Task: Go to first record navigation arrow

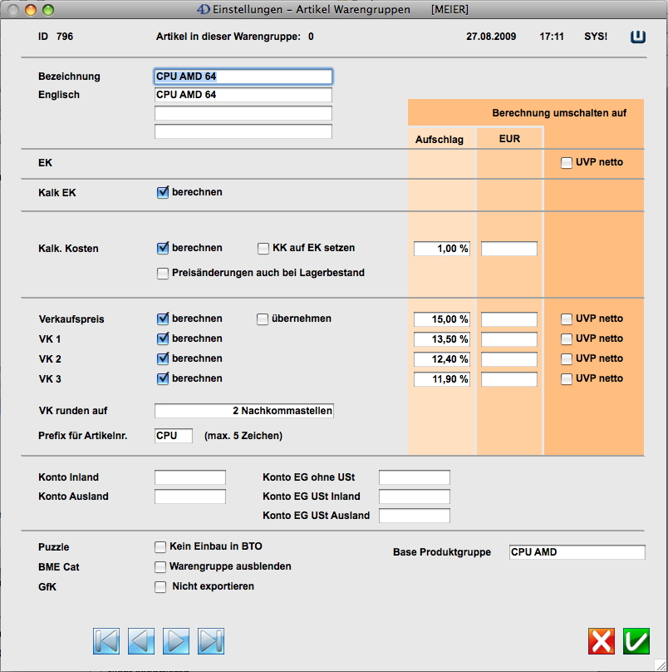Action: coord(106,641)
